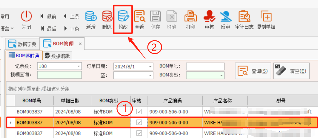Click 标准BOM cell in first row

(x=111, y=112)
